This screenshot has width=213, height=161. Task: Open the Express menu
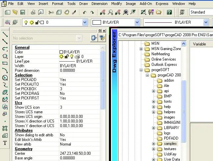162,4
